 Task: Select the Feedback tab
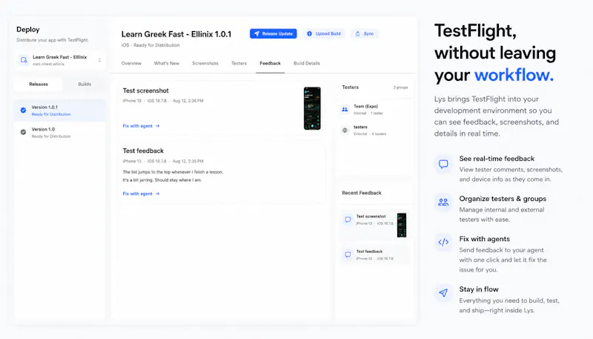coord(270,63)
